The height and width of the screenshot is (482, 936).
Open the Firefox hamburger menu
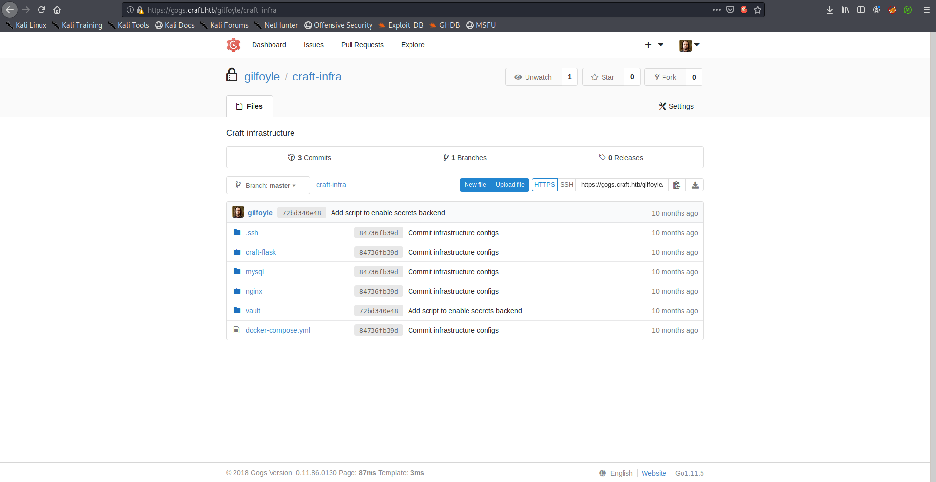click(926, 10)
